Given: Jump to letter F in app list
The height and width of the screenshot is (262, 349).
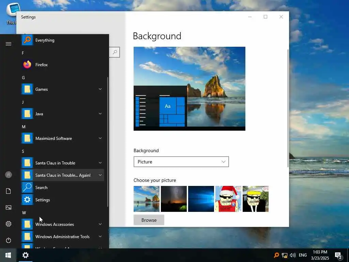Looking at the screenshot, I should coord(23,53).
